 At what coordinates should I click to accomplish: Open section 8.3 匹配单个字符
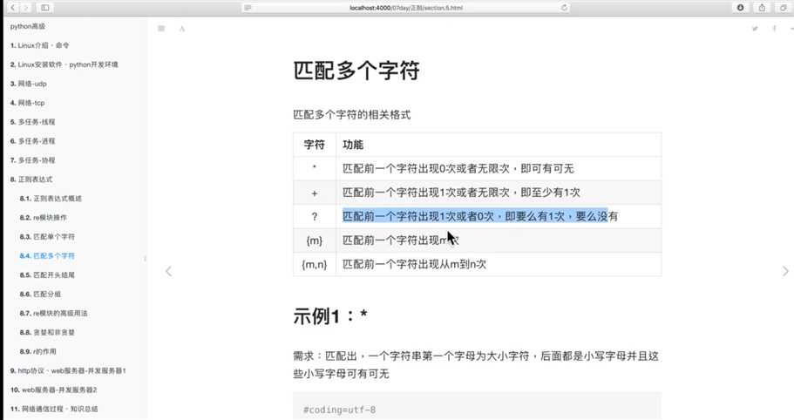tap(47, 237)
